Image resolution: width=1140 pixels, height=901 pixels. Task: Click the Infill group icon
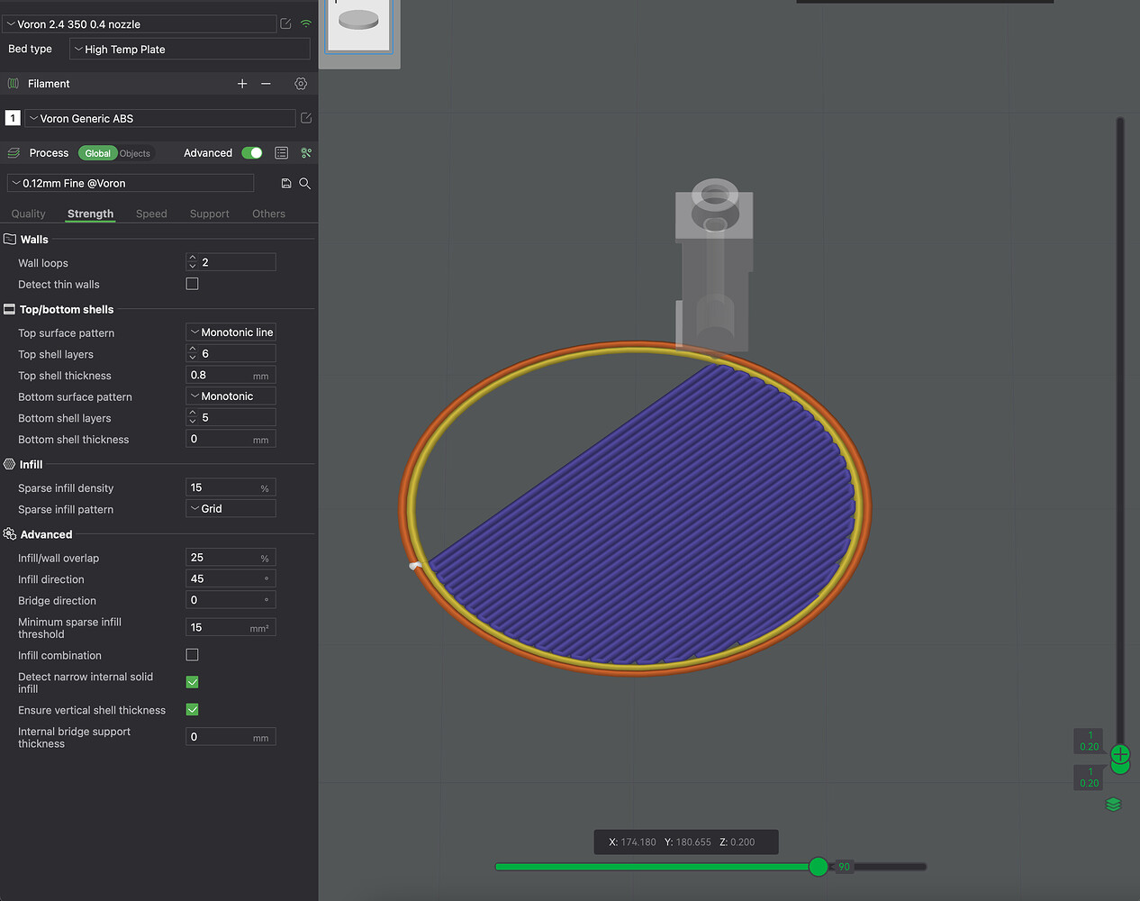pyautogui.click(x=10, y=464)
